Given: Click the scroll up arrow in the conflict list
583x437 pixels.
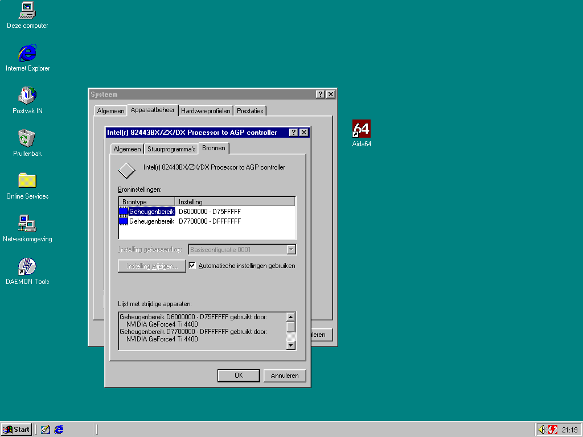Looking at the screenshot, I should pos(291,317).
